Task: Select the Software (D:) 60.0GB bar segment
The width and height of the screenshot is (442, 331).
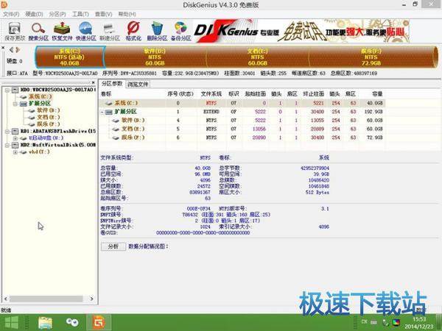Action: point(155,57)
